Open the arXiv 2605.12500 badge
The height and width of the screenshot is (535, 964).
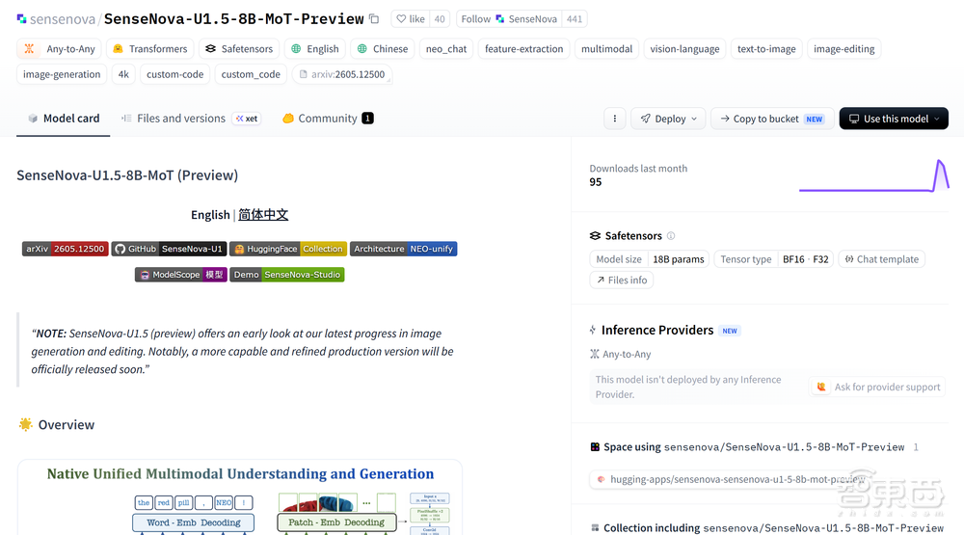tap(66, 249)
